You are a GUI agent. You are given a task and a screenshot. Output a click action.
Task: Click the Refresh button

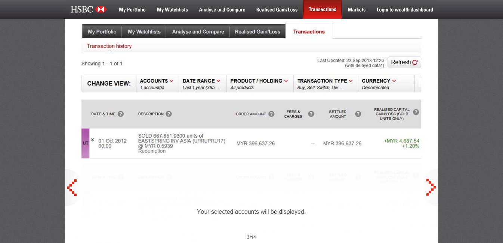pos(404,62)
